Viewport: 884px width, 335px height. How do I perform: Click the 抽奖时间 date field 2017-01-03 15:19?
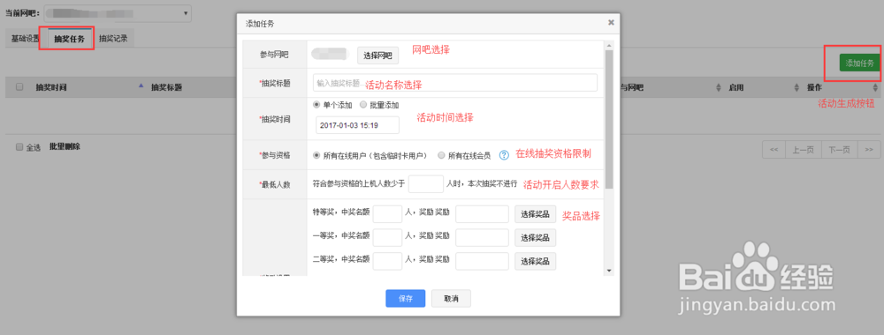pyautogui.click(x=357, y=125)
